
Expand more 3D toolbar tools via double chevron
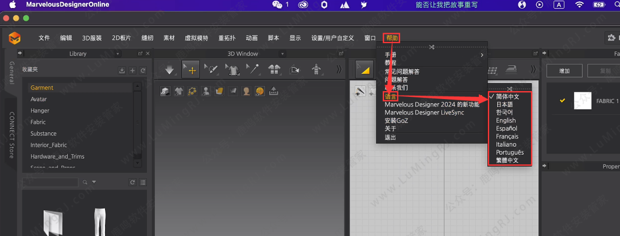coord(339,69)
